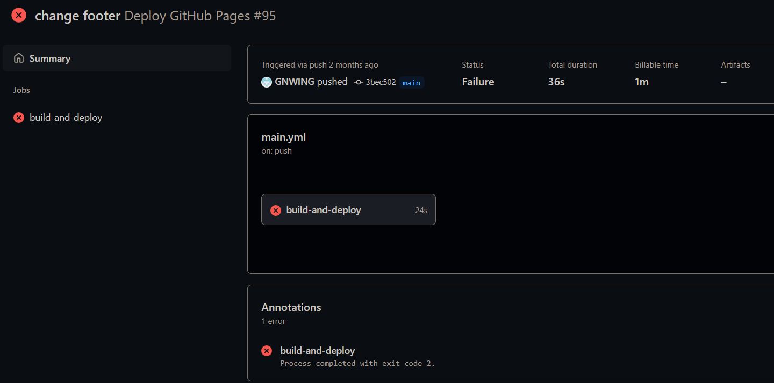Click the home icon beside Summary
Viewport: 774px width, 383px height.
19,58
